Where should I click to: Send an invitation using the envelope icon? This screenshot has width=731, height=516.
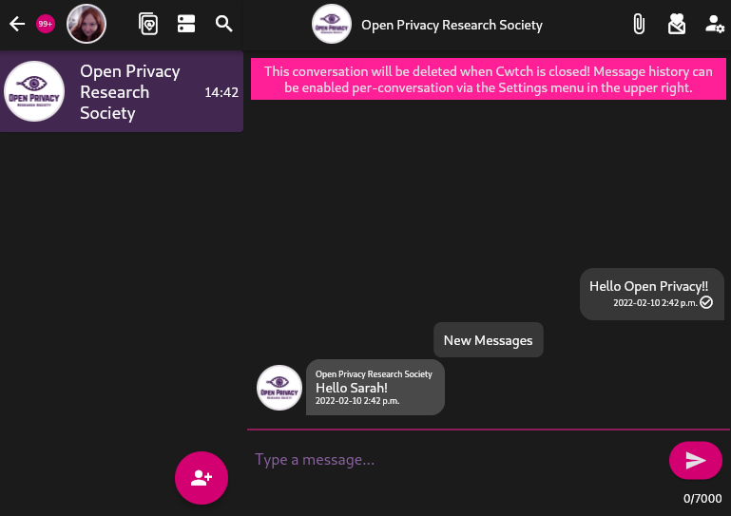[x=677, y=24]
